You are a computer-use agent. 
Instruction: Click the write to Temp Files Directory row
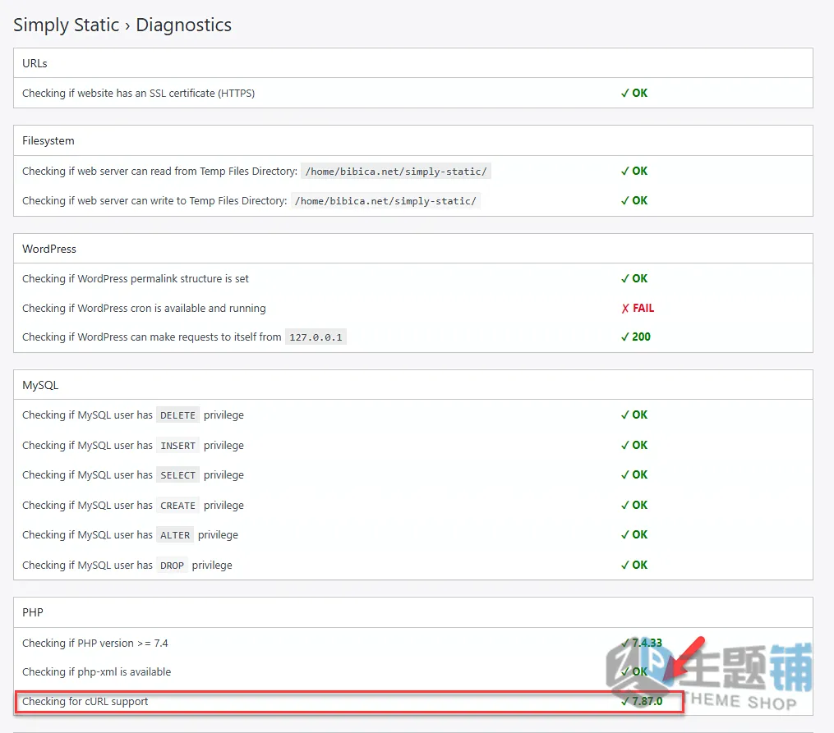tap(413, 201)
